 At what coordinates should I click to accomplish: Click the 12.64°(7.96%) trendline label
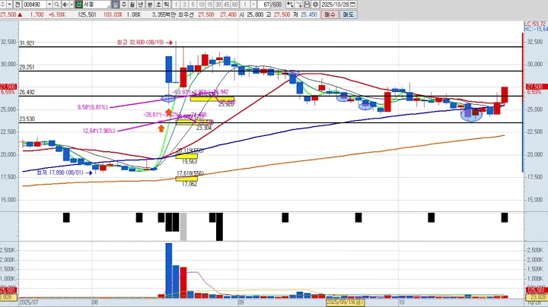99,131
